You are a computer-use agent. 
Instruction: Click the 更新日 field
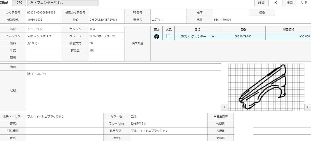coord(272,138)
